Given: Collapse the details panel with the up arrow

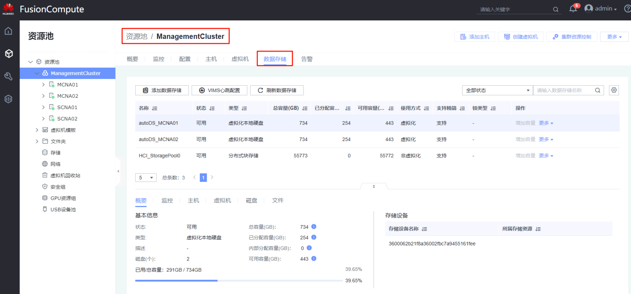Looking at the screenshot, I should tap(374, 186).
